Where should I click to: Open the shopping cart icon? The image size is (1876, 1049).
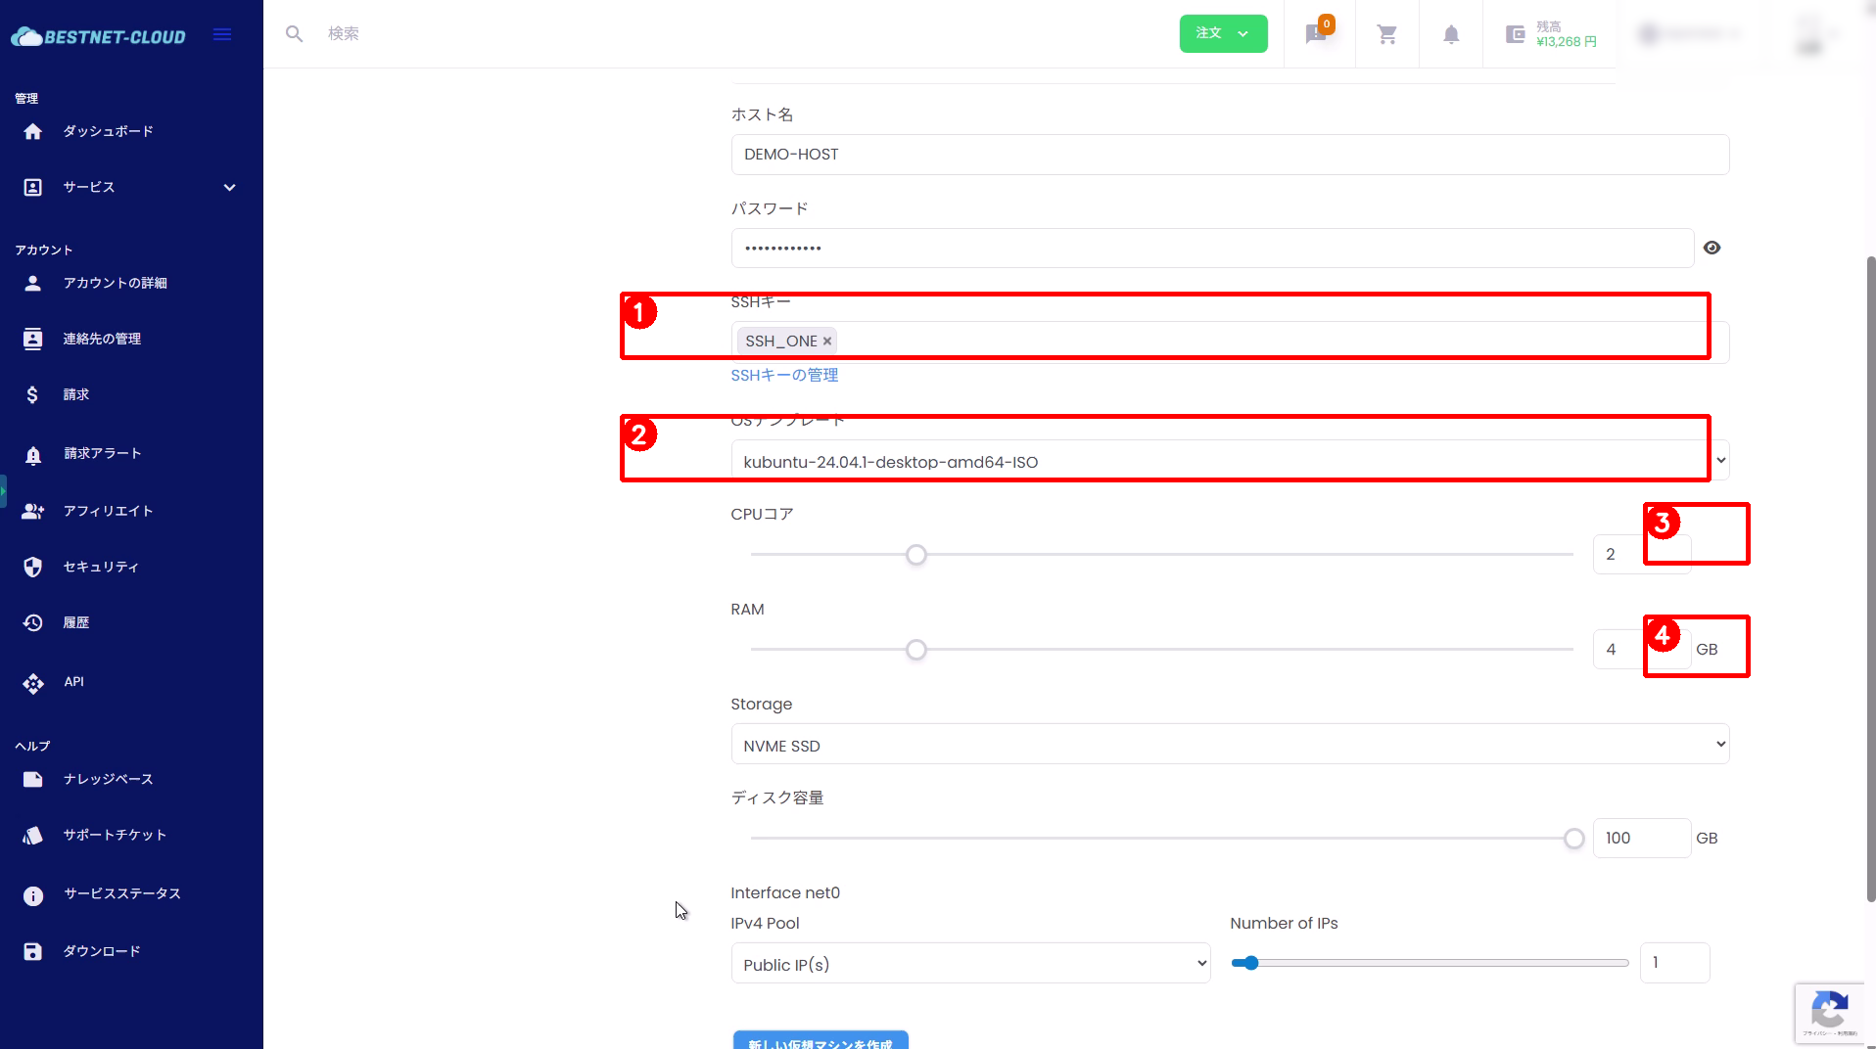tap(1386, 34)
